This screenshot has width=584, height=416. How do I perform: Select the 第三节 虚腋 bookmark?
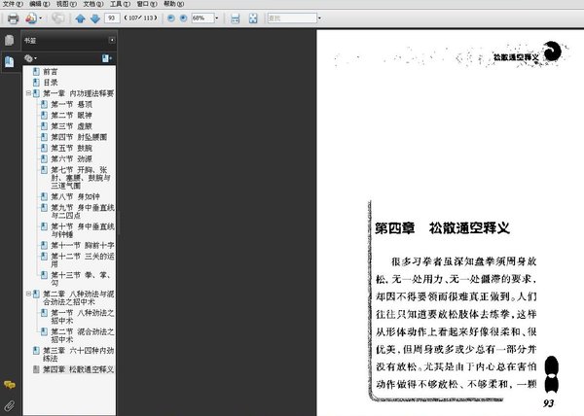[x=71, y=126]
